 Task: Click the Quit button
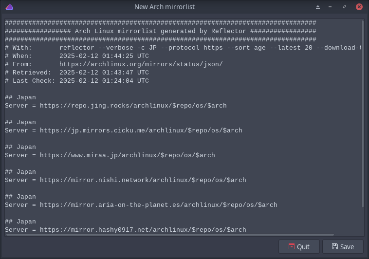coord(299,247)
